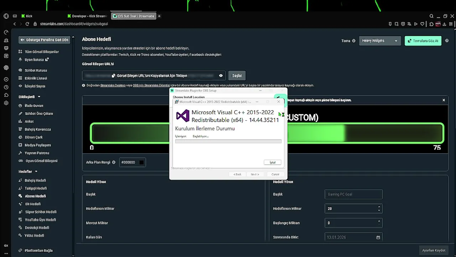Image resolution: width=456 pixels, height=257 pixels.
Task: Open browser easy setup menu icon
Action: [450, 24]
